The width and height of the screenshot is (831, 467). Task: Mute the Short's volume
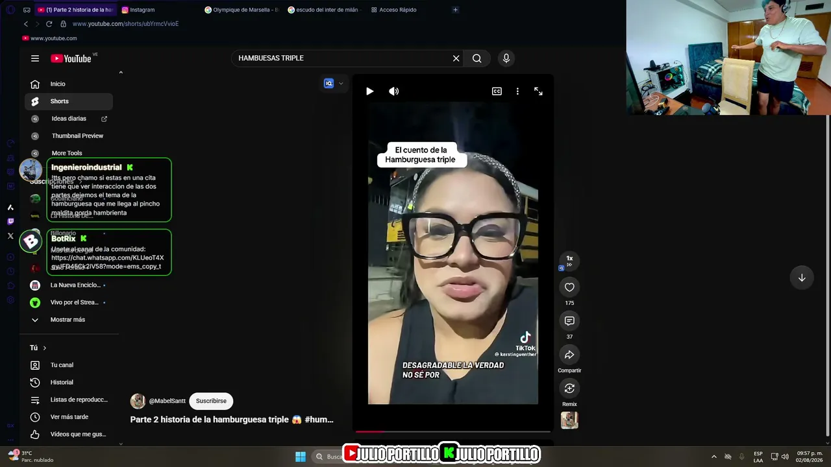[393, 91]
